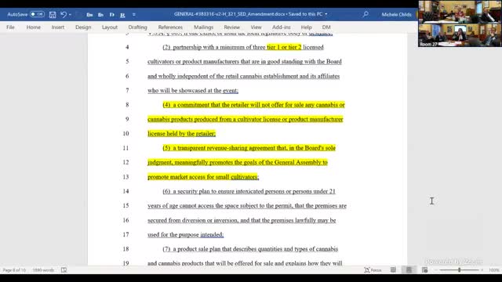This screenshot has height=282, width=502.
Task: Switch to the Insert ribbon tab
Action: (x=57, y=27)
